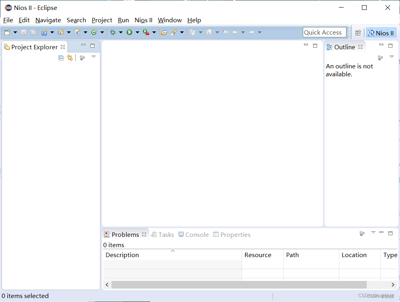This screenshot has width=400, height=302.
Task: Click the green Run button icon
Action: coord(129,33)
